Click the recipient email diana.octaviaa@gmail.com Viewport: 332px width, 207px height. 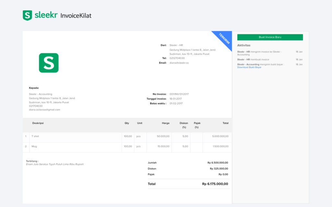pyautogui.click(x=44, y=110)
